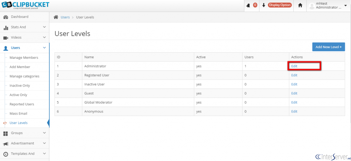Open the mhtest account dropdown arrow
Screen dimensions: 351x161
[345, 5]
